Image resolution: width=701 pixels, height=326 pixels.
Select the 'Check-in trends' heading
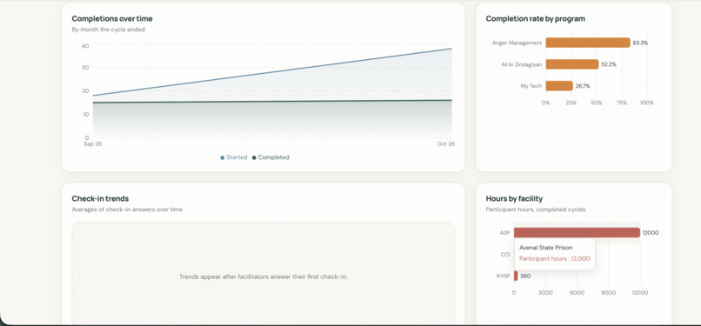(100, 199)
